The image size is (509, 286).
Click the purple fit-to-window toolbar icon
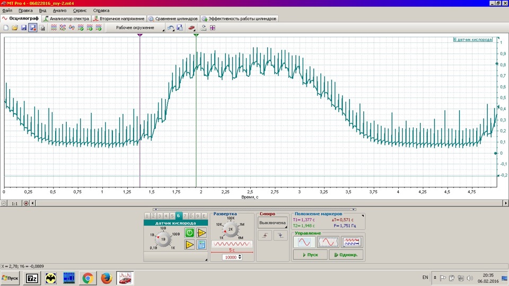pyautogui.click(x=213, y=28)
